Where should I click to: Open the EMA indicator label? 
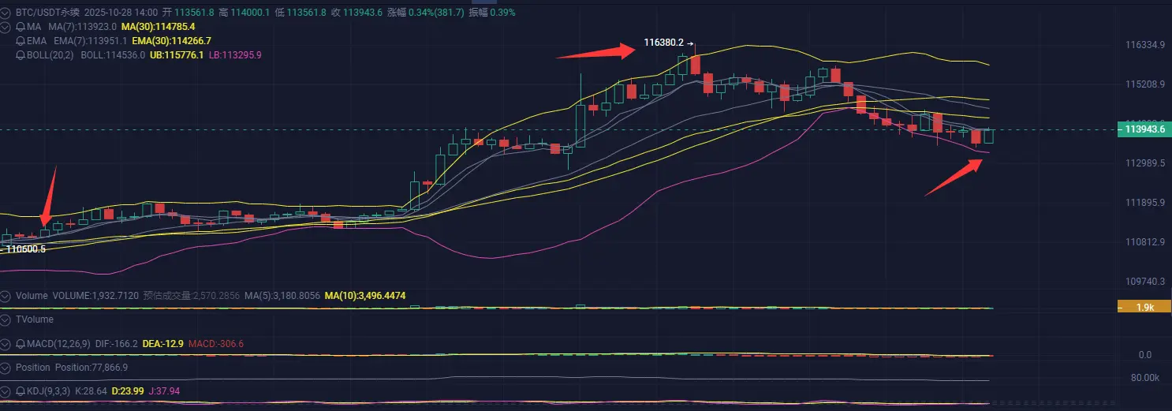36,41
